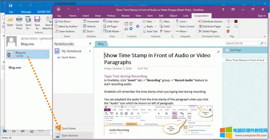This screenshot has height=140, width=270.
Task: Click the Outlook save icon in title bar
Action: tap(11, 5)
